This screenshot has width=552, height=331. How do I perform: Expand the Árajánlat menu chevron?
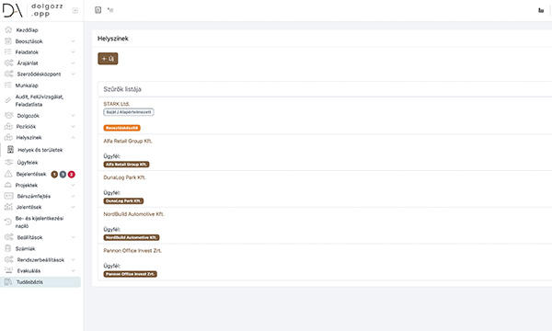pyautogui.click(x=73, y=63)
